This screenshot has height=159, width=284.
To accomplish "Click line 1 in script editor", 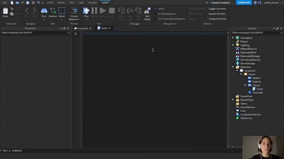I will [154, 34].
